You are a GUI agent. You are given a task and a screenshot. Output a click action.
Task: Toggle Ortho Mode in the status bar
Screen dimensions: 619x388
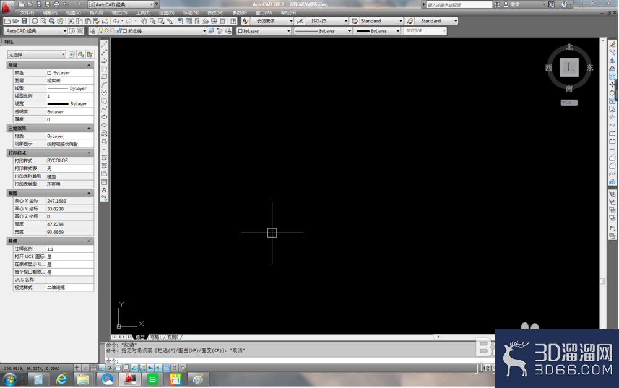pyautogui.click(x=102, y=368)
